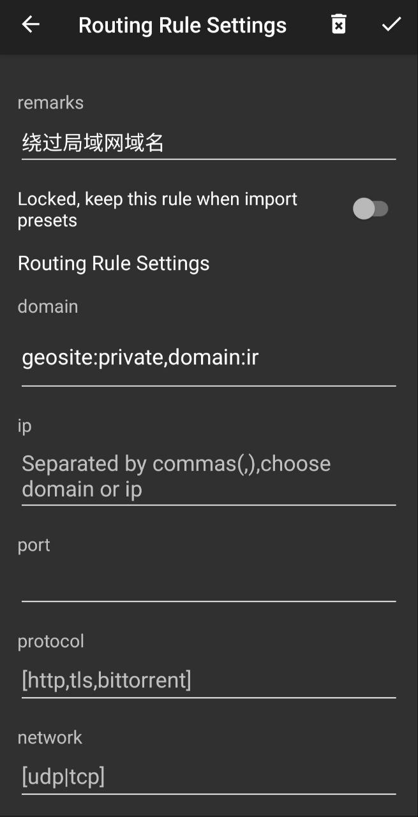Focus the ip field with comma hint

[x=209, y=476]
